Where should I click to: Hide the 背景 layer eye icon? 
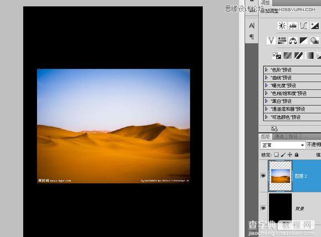263,208
